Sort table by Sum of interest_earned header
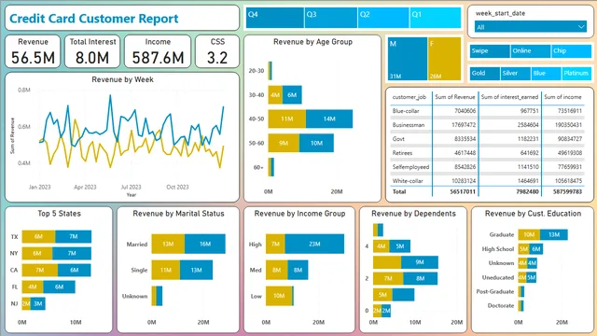 [509, 97]
